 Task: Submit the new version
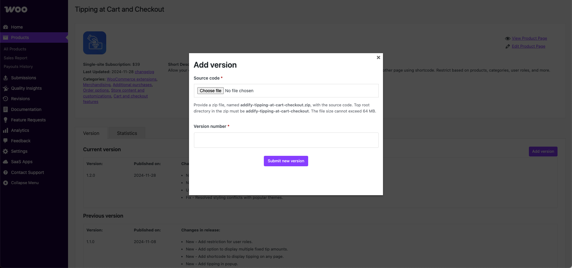[286, 161]
